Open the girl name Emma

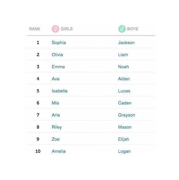click(58, 67)
